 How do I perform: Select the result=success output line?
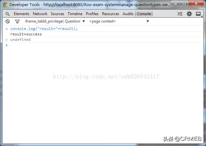26,34
